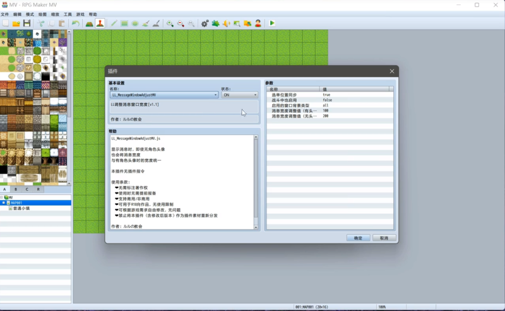
Task: Select the 消息宽度调整值（有头 parameter row
Action: tap(330, 111)
